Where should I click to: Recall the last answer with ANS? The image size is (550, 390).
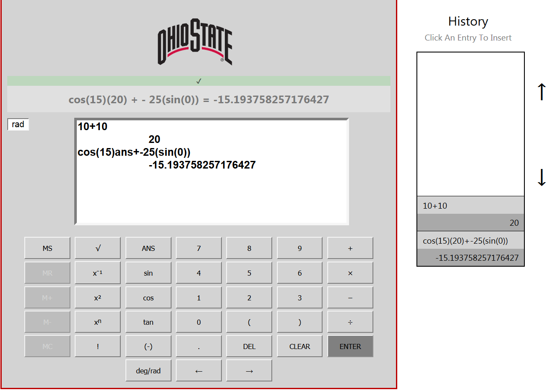click(x=148, y=247)
